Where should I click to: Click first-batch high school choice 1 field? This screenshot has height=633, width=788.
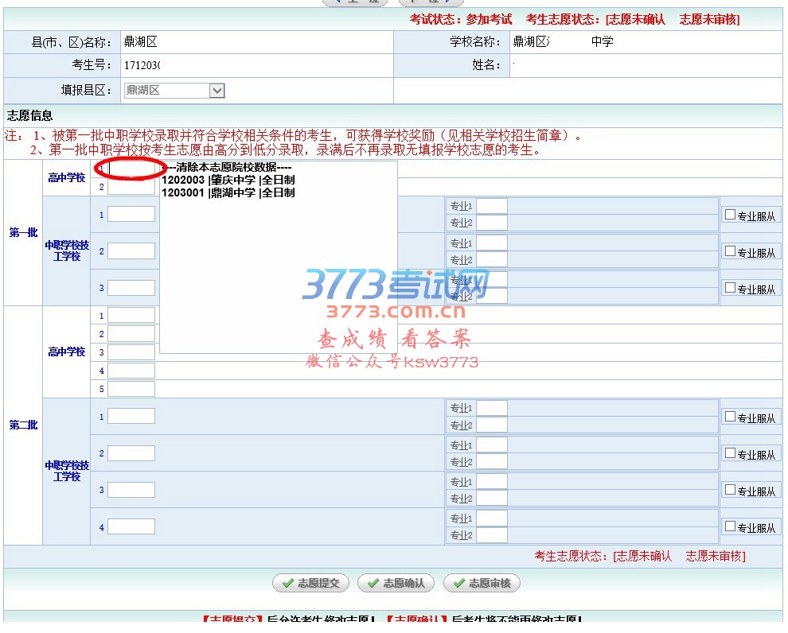(131, 169)
